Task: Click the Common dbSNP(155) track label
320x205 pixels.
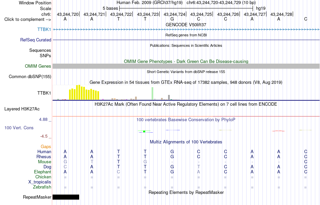Action: pyautogui.click(x=30, y=76)
